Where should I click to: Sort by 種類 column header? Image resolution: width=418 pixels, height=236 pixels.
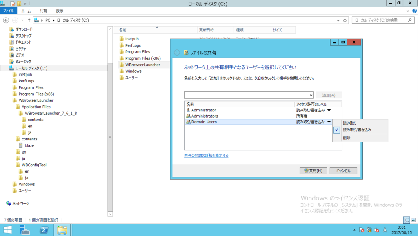pyautogui.click(x=252, y=30)
